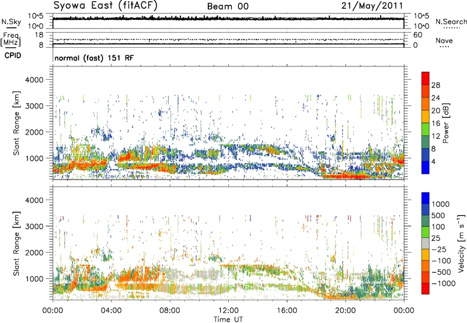The width and height of the screenshot is (467, 323).
Task: Click the date '21/May/2011'
Action: pos(372,6)
